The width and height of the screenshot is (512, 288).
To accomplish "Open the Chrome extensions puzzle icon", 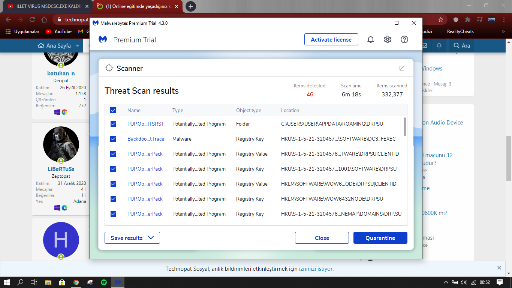I will (x=468, y=19).
